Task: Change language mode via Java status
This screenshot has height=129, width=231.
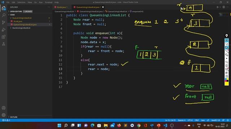Action: (x=203, y=120)
